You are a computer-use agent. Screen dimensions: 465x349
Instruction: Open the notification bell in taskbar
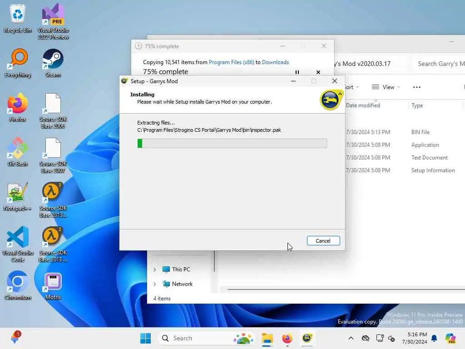click(x=434, y=338)
